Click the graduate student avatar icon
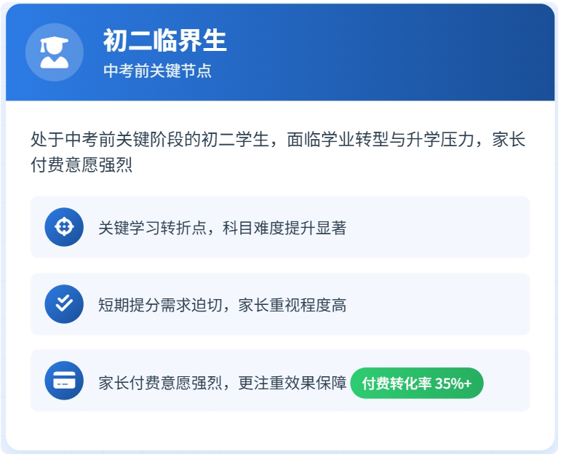The height and width of the screenshot is (457, 561). (55, 52)
